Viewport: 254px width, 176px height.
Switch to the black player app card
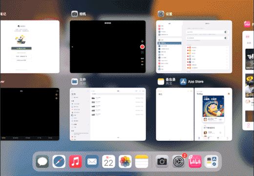(x=30, y=114)
